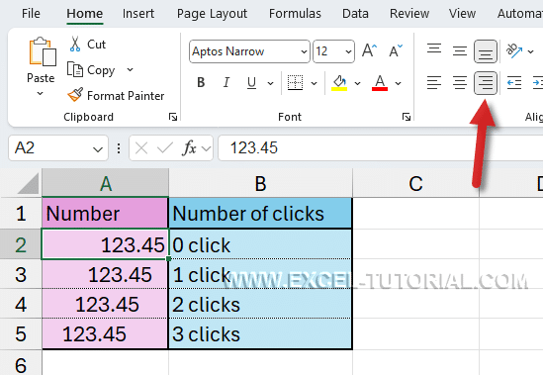Click the 0 click cell

[260, 244]
